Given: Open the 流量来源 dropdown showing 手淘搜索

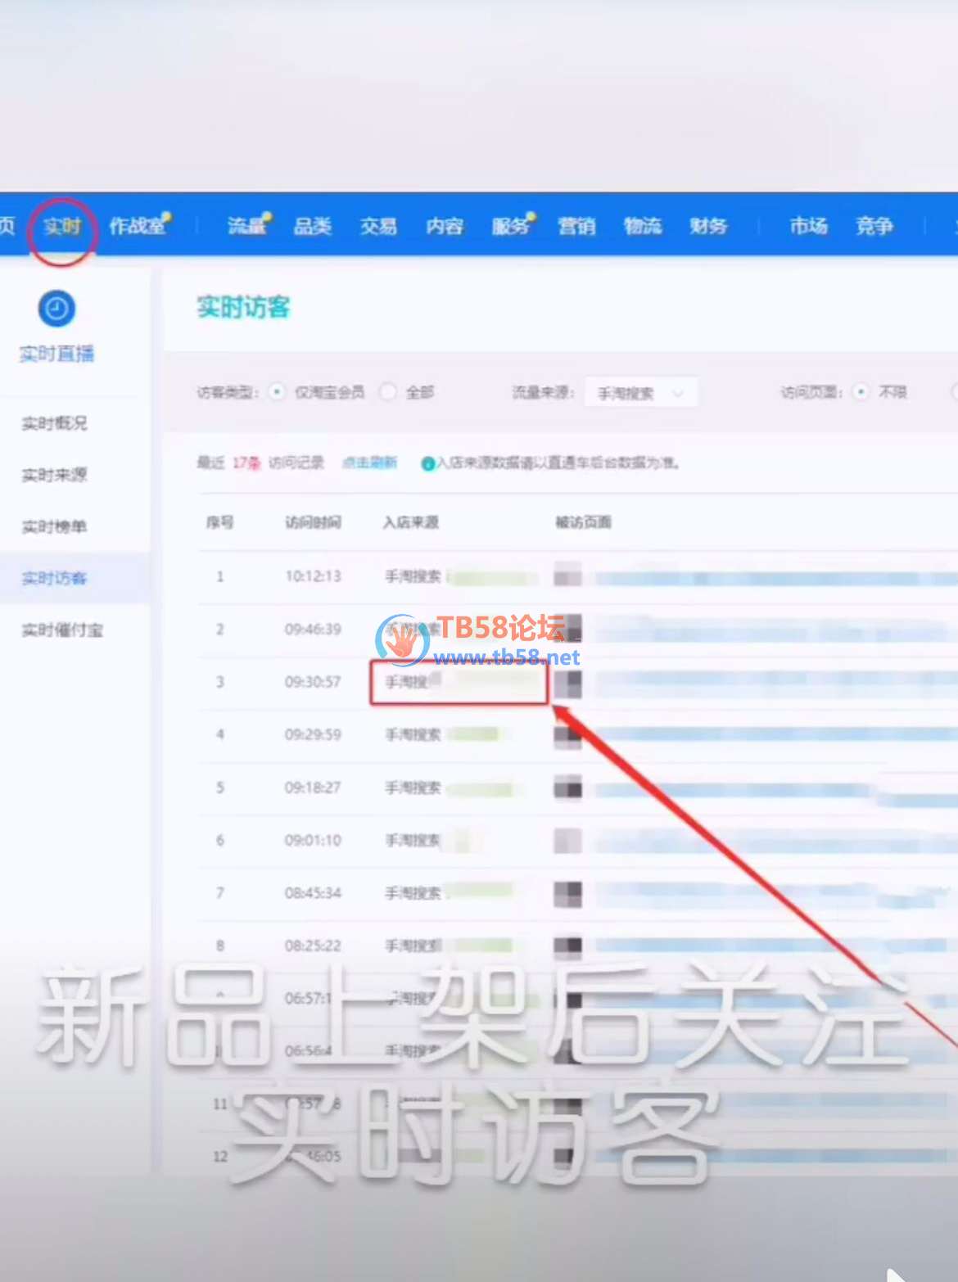Looking at the screenshot, I should (640, 392).
